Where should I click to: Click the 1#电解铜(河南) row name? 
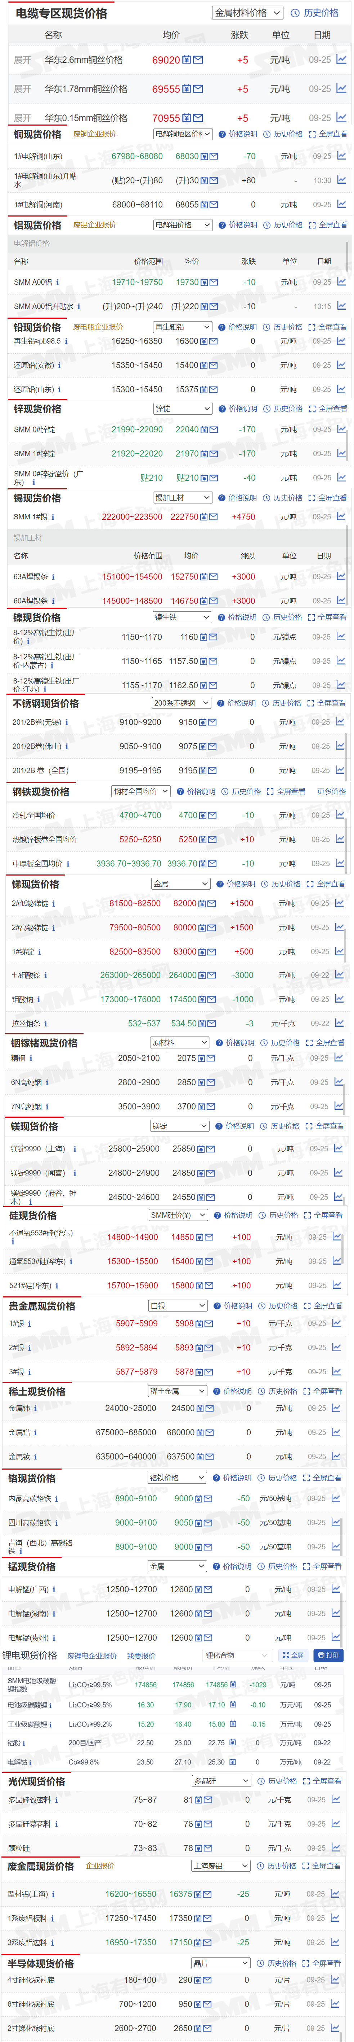tap(38, 205)
